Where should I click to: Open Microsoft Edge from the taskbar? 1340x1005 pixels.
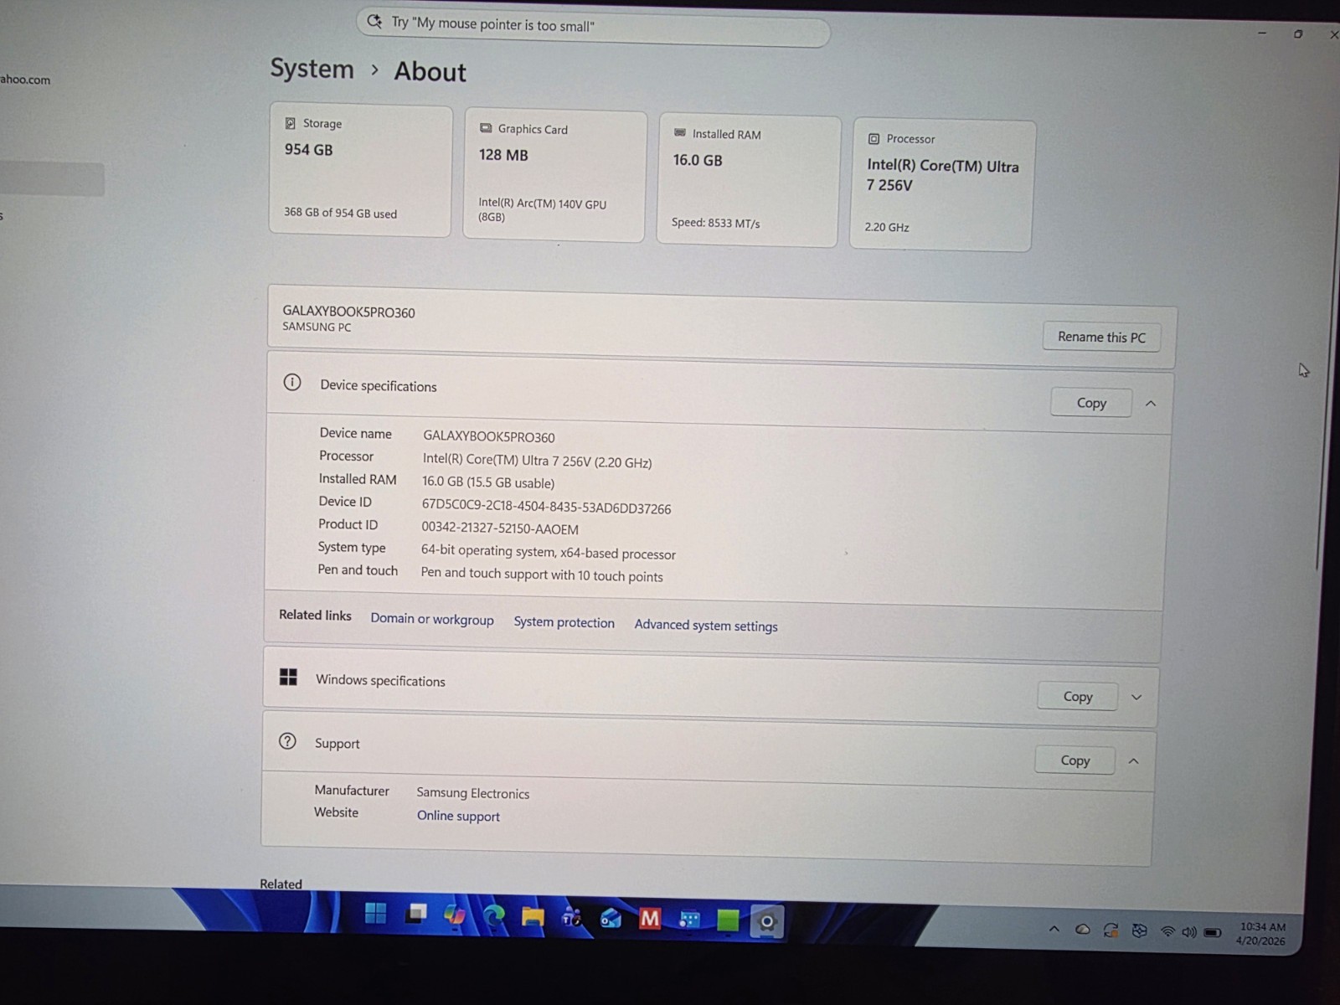493,917
